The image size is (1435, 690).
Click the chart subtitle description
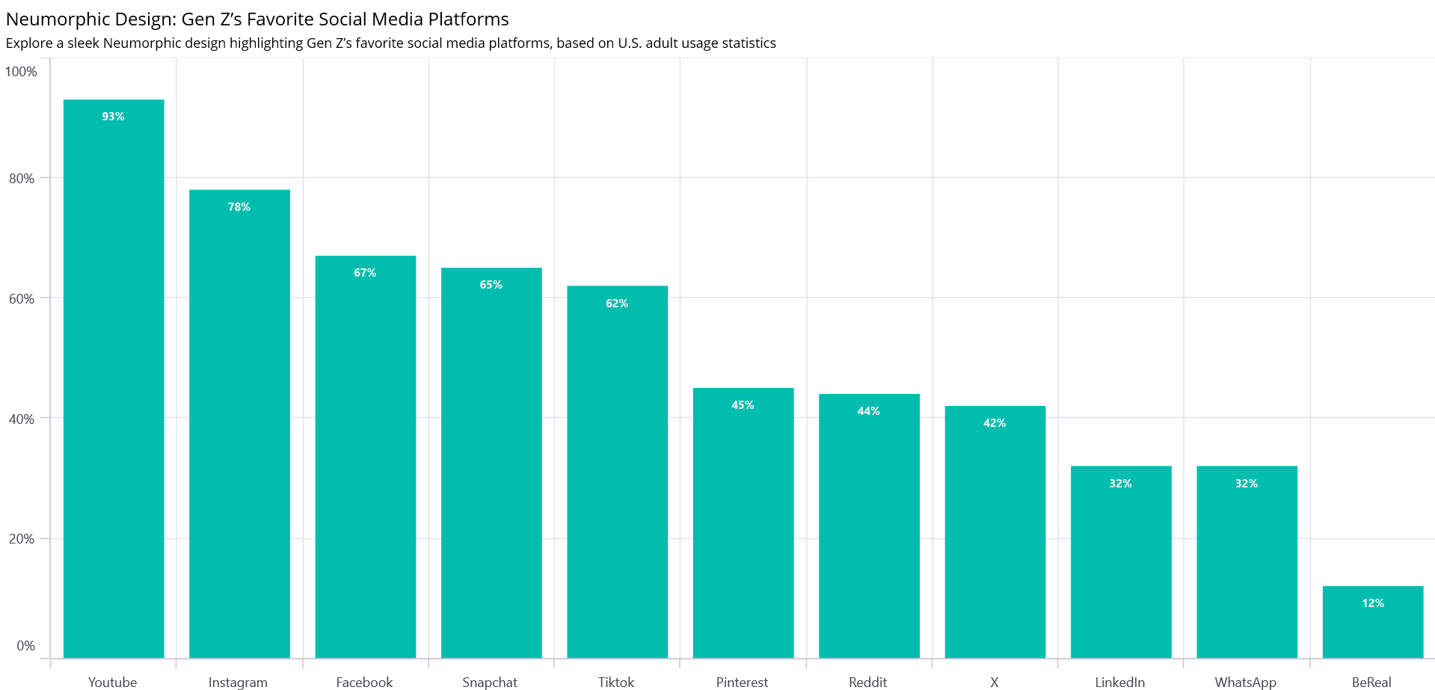(390, 43)
